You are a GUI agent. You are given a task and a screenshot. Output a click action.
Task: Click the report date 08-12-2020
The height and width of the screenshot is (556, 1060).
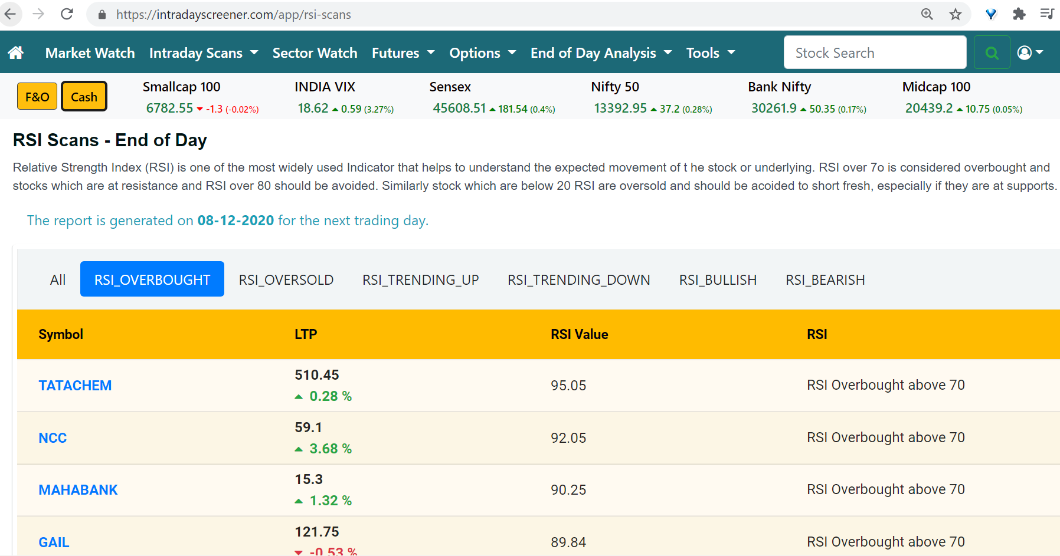click(x=235, y=221)
